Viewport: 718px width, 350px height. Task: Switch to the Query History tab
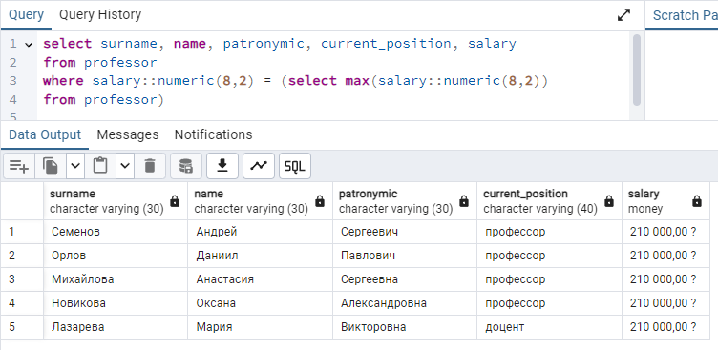pyautogui.click(x=100, y=14)
